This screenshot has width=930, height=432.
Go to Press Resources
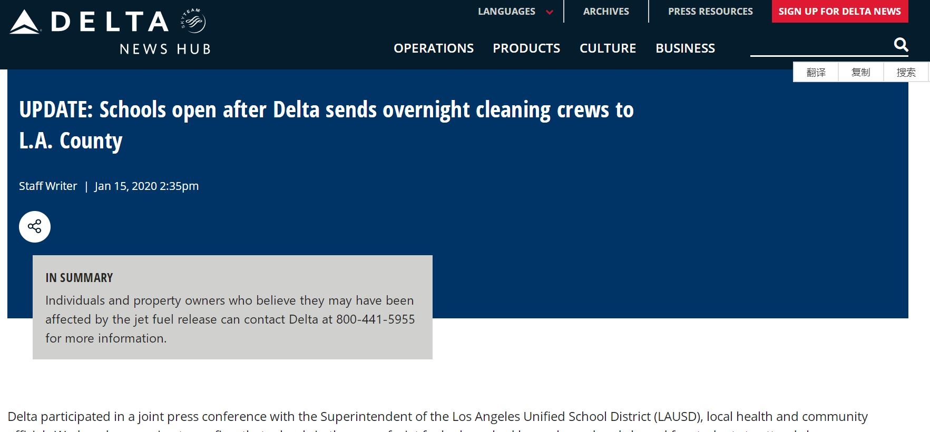pos(710,12)
